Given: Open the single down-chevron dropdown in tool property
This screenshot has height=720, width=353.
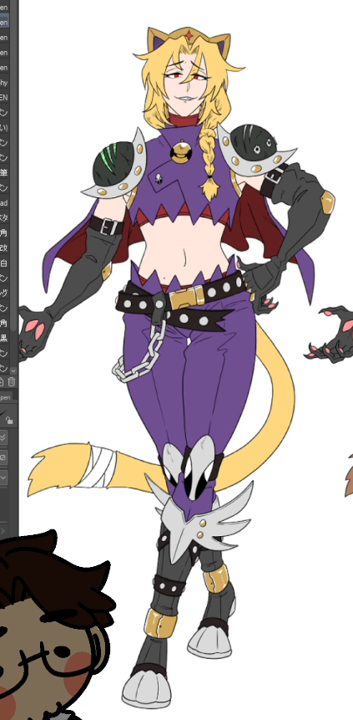Looking at the screenshot, I should [3, 477].
